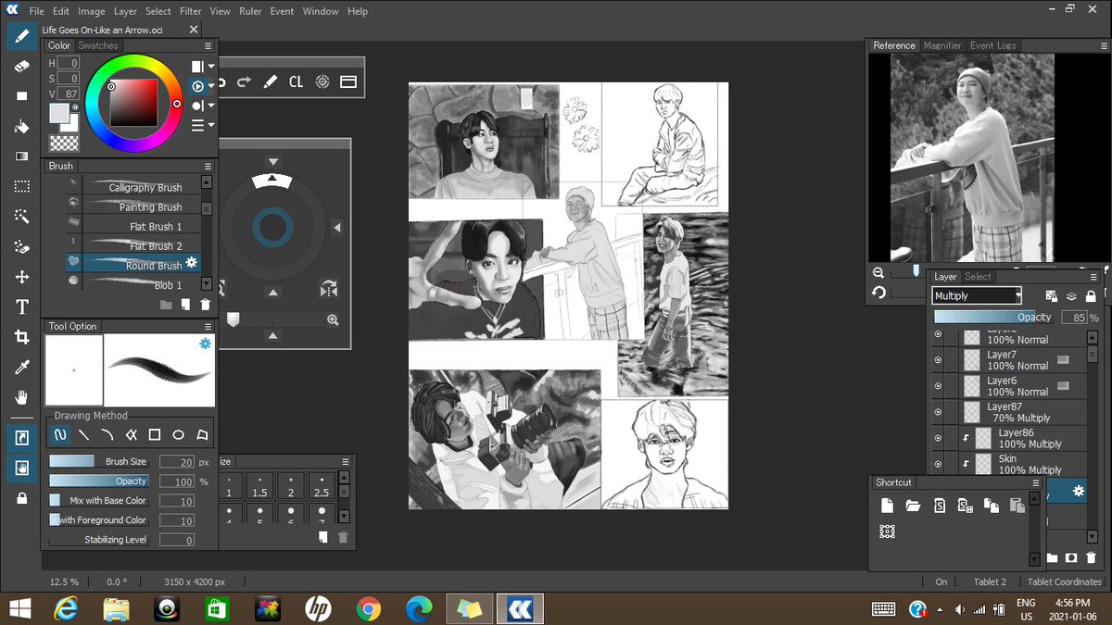The image size is (1112, 625).
Task: Open the Filter menu
Action: pos(191,11)
